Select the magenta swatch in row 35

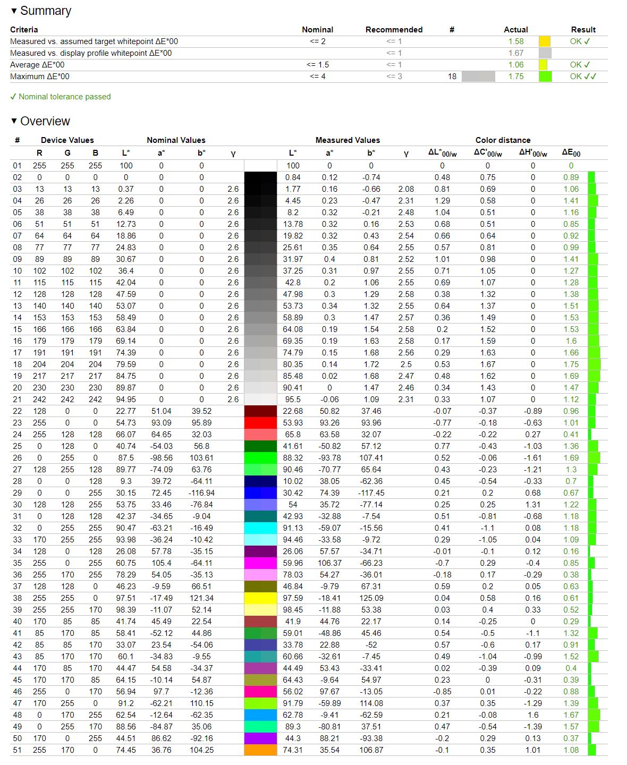click(260, 563)
